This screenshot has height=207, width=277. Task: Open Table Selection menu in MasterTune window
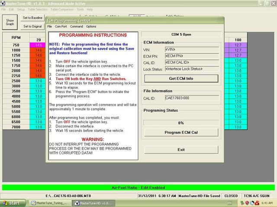pyautogui.click(x=38, y=9)
